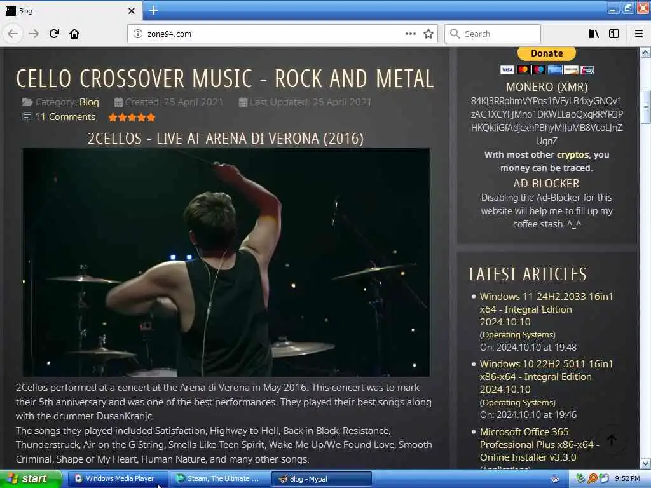This screenshot has height=488, width=651.
Task: Click the blue tray icon beside the clock
Action: [x=604, y=479]
